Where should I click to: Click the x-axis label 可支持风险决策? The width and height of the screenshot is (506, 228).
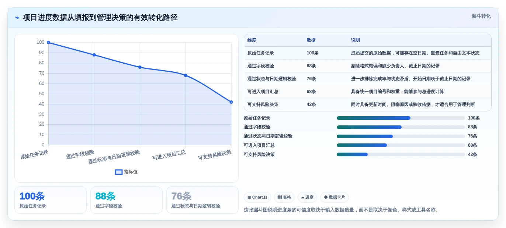tap(215, 155)
